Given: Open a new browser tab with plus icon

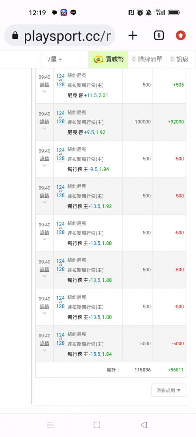Looking at the screenshot, I should [133, 35].
